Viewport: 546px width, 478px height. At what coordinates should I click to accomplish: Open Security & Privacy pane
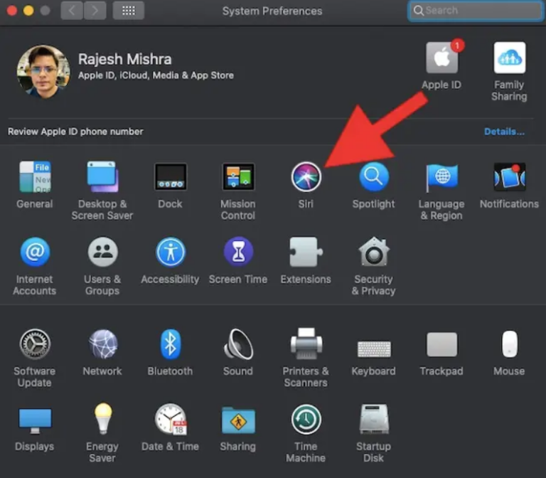pyautogui.click(x=373, y=253)
